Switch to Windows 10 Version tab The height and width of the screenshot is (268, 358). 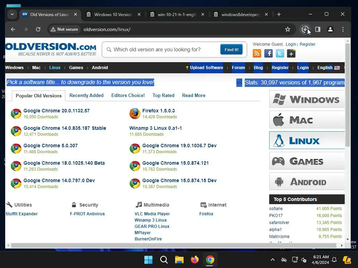(x=113, y=15)
